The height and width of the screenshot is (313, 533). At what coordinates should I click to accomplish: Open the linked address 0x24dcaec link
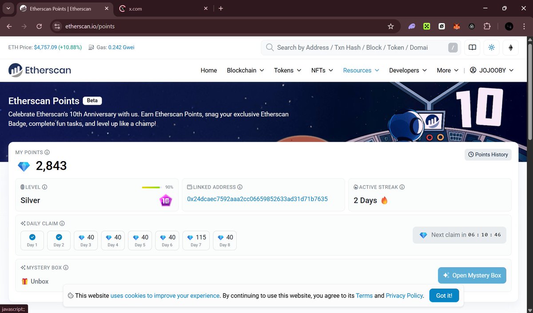[258, 199]
